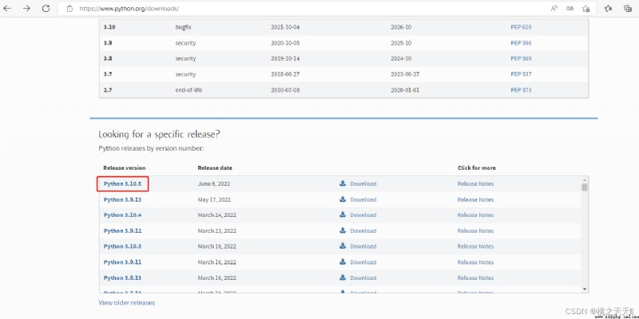This screenshot has height=319, width=639.
Task: Click the Download link for Python 3.10.5
Action: 363,184
